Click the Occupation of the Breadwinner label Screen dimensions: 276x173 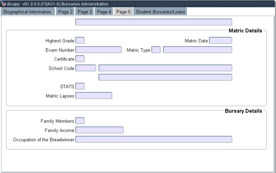44,140
